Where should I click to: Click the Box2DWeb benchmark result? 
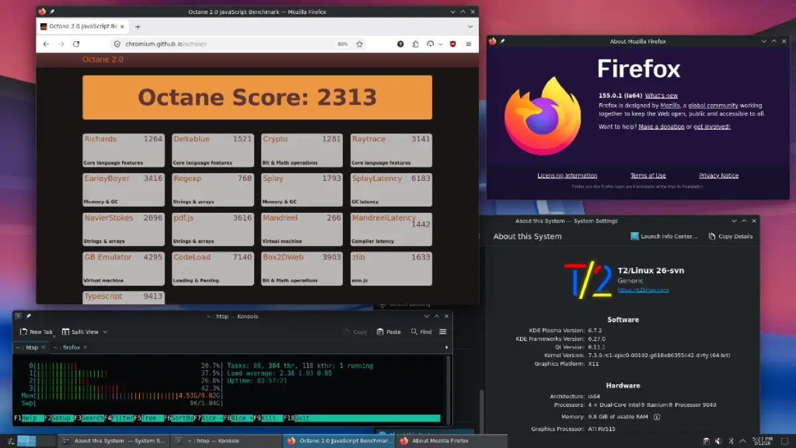(x=302, y=268)
